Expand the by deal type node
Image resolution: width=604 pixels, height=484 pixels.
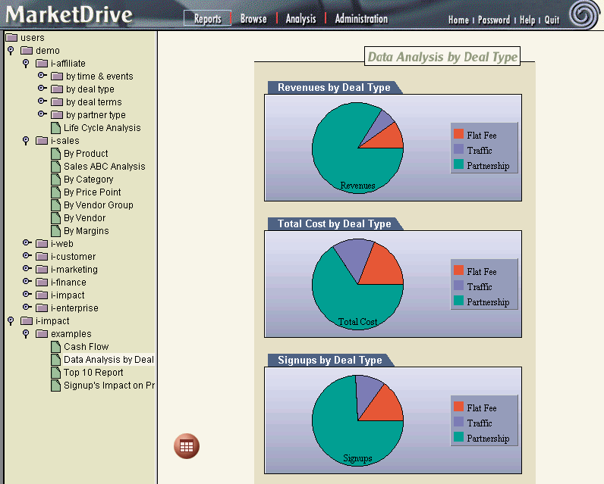click(42, 89)
